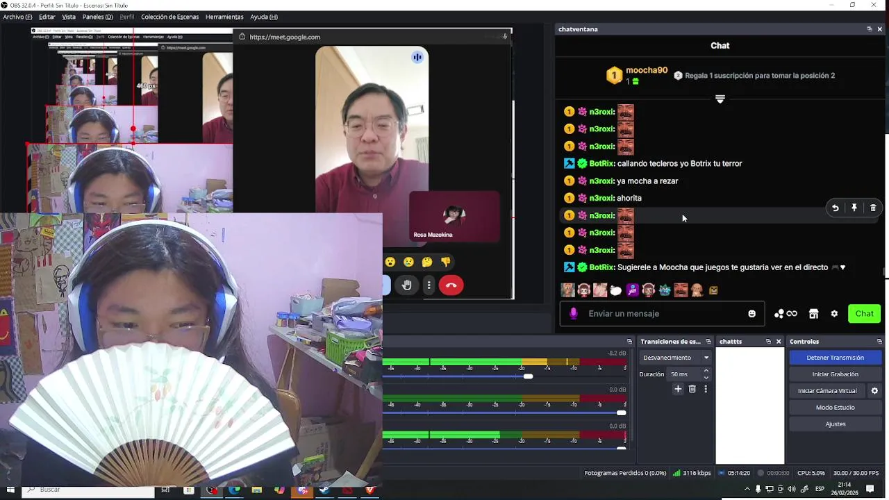The image size is (889, 500).
Task: Select the purple quick emote
Action: point(632,290)
